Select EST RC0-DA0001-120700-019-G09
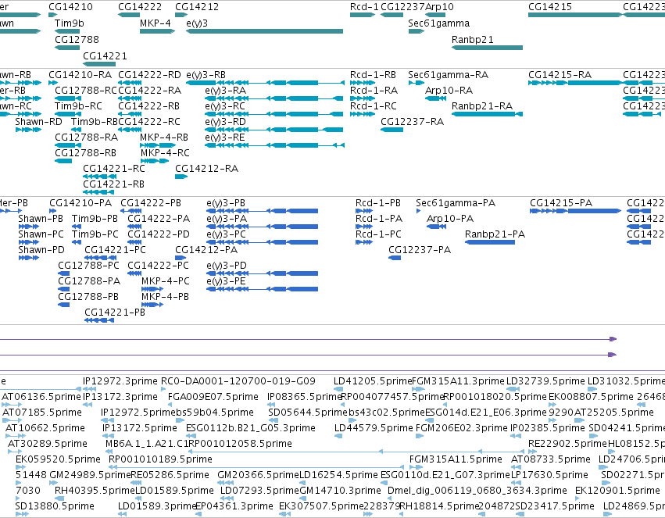This screenshot has width=665, height=518. pyautogui.click(x=238, y=381)
